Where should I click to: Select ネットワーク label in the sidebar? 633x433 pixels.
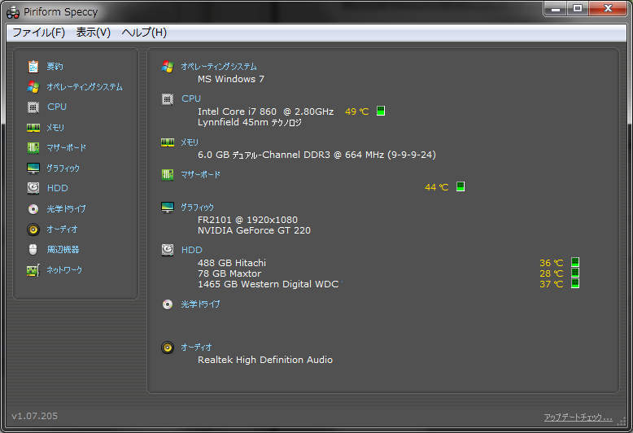click(64, 270)
